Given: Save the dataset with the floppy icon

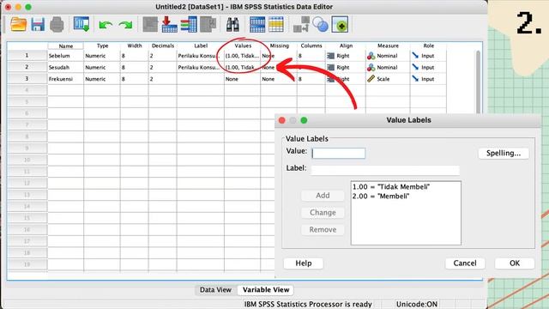Looking at the screenshot, I should click(38, 25).
